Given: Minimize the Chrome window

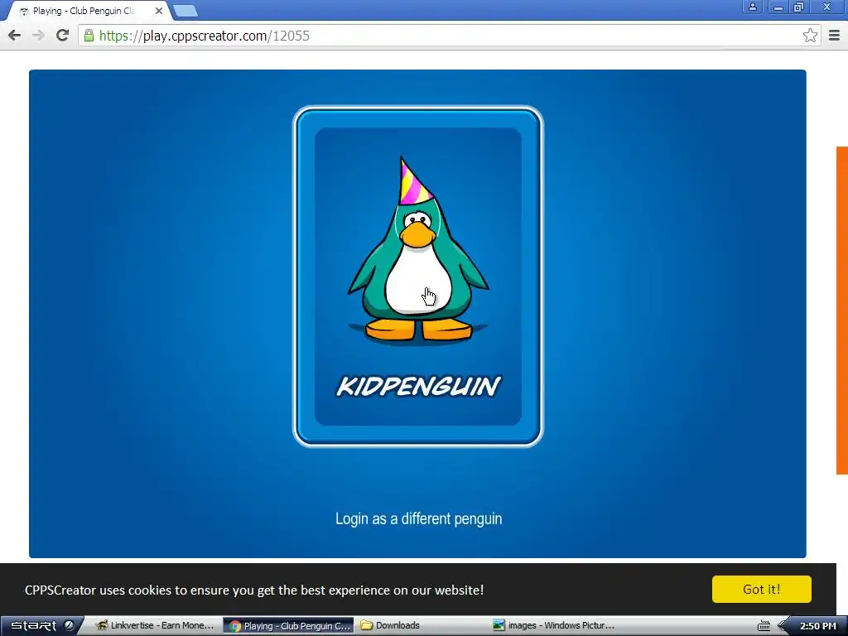Looking at the screenshot, I should point(778,7).
